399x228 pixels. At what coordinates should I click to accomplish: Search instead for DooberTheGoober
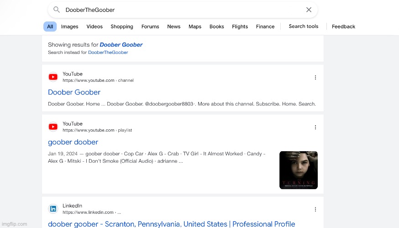[108, 52]
